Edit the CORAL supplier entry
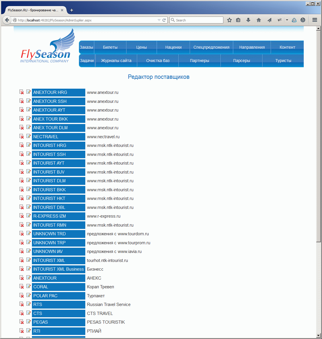This screenshot has height=339, width=322. [28, 287]
